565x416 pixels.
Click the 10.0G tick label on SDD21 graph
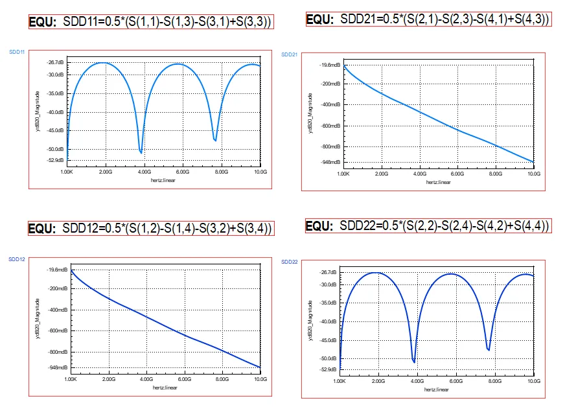[x=534, y=174]
